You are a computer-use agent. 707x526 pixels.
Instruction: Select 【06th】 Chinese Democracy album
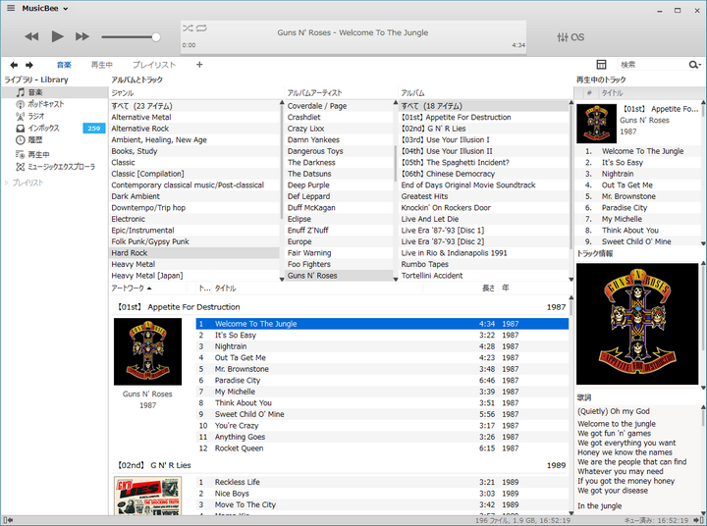(x=483, y=174)
